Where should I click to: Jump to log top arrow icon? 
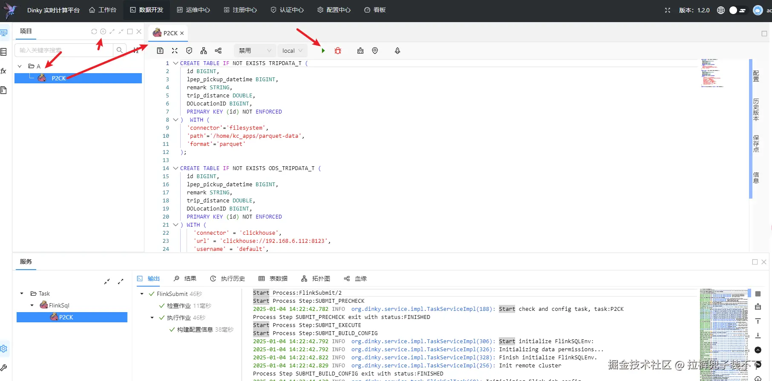(x=758, y=321)
